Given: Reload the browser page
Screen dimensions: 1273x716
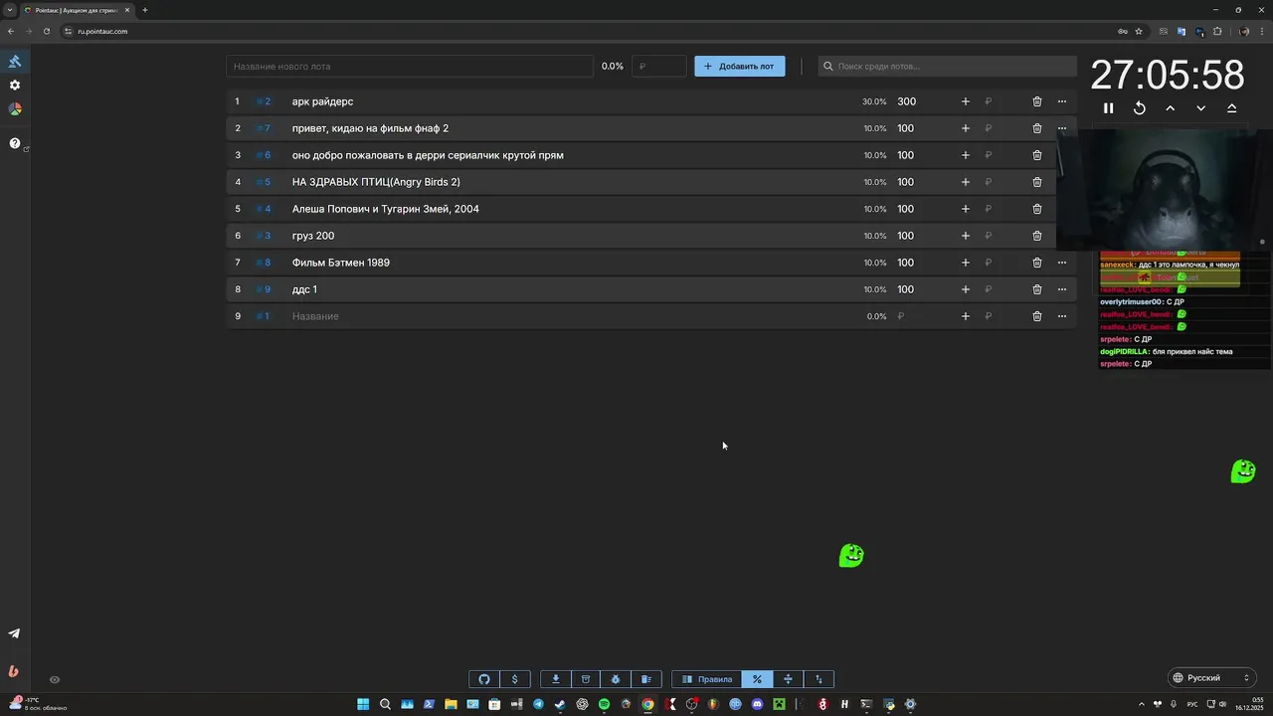Looking at the screenshot, I should [x=46, y=31].
